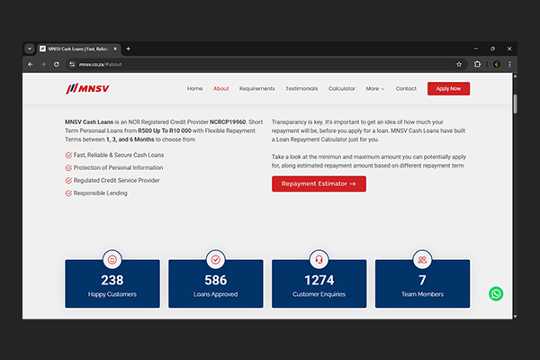Click the page vertical scrollbar thumb
Viewport: 540px width, 360px height.
pos(515,103)
